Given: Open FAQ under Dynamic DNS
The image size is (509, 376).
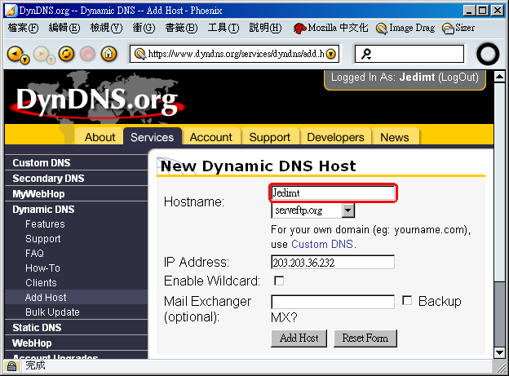Looking at the screenshot, I should (34, 254).
